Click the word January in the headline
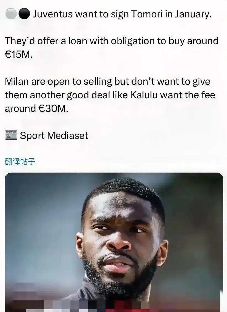The width and height of the screenshot is (227, 312). [193, 15]
